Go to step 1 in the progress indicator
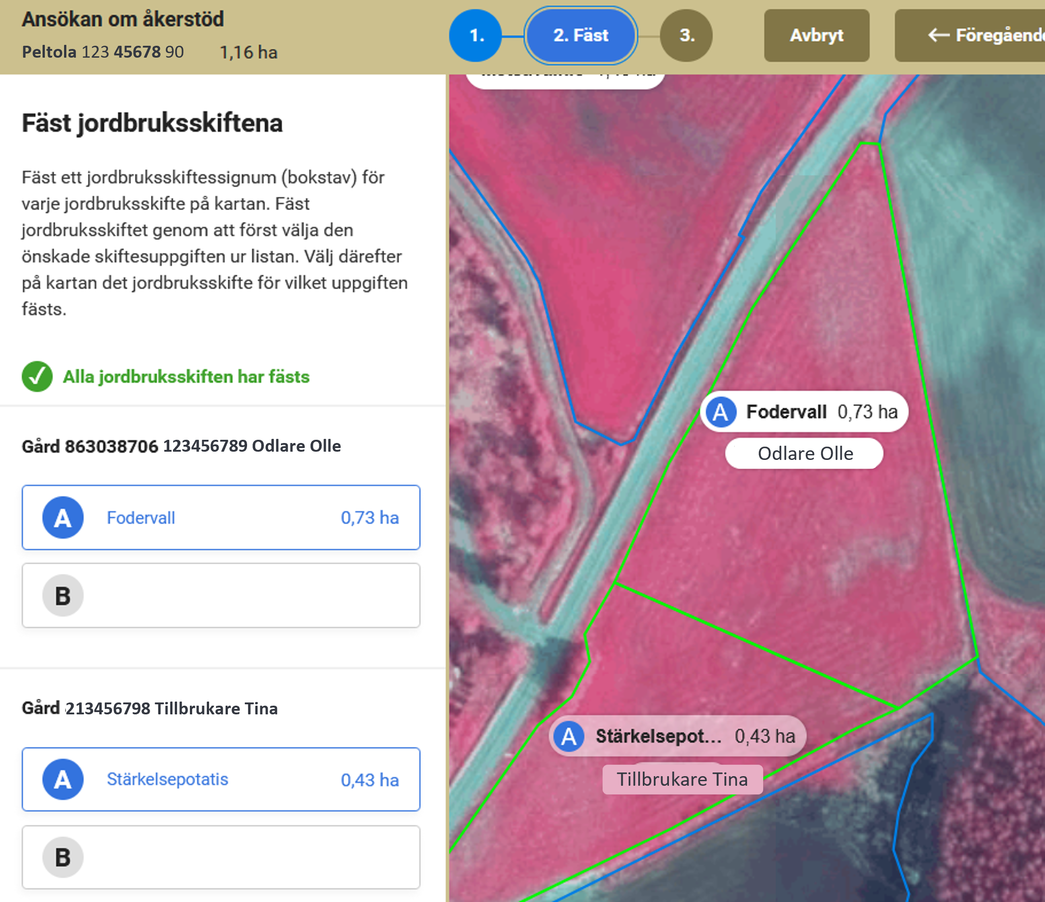 click(475, 35)
